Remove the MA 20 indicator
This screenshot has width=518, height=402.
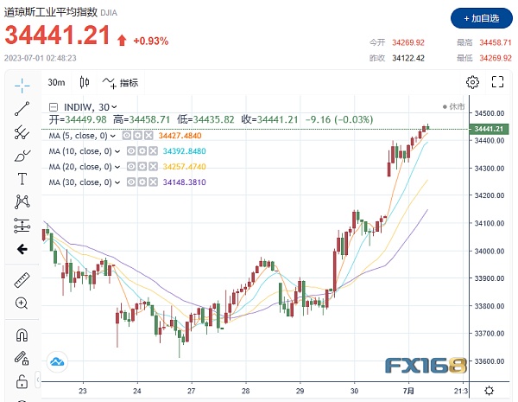(x=154, y=167)
